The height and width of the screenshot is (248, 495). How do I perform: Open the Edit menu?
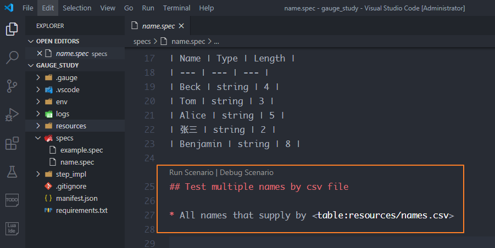[x=48, y=8]
